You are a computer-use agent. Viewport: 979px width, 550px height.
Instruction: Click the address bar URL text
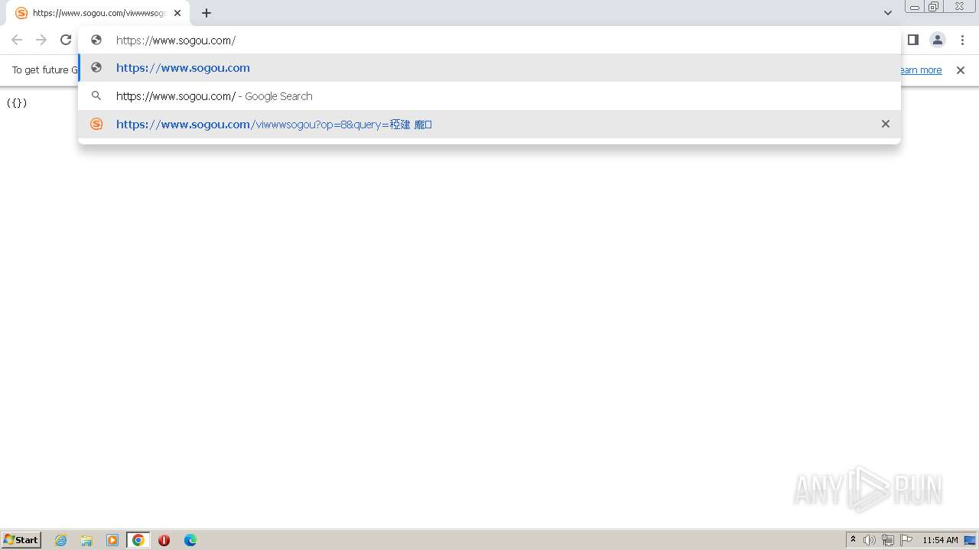click(x=176, y=40)
